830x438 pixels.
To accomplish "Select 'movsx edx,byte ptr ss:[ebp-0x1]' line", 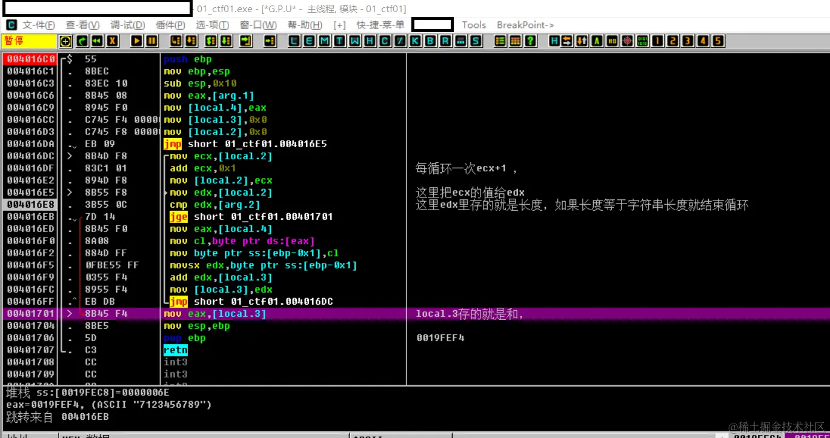I will tap(264, 265).
